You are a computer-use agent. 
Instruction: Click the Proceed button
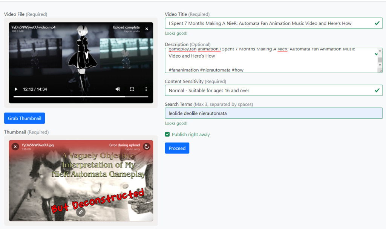177,148
